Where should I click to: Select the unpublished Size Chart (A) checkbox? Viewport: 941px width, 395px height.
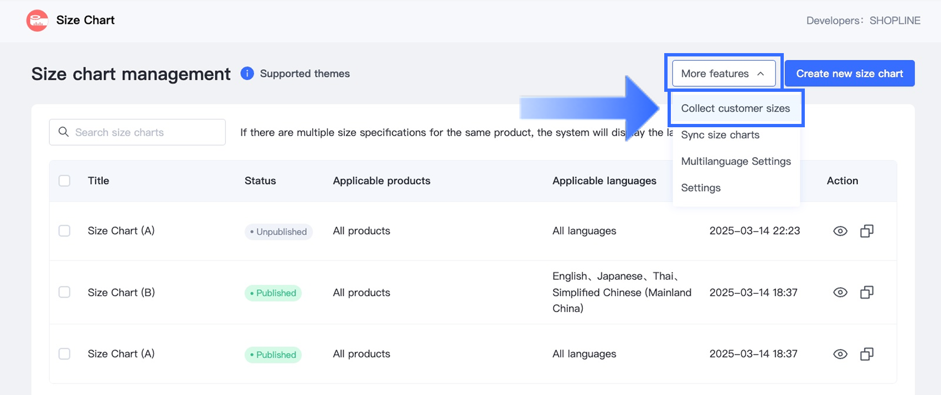[x=65, y=231]
